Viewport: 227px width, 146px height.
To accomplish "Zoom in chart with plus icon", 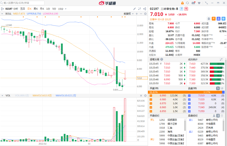I will pyautogui.click(x=137, y=14).
